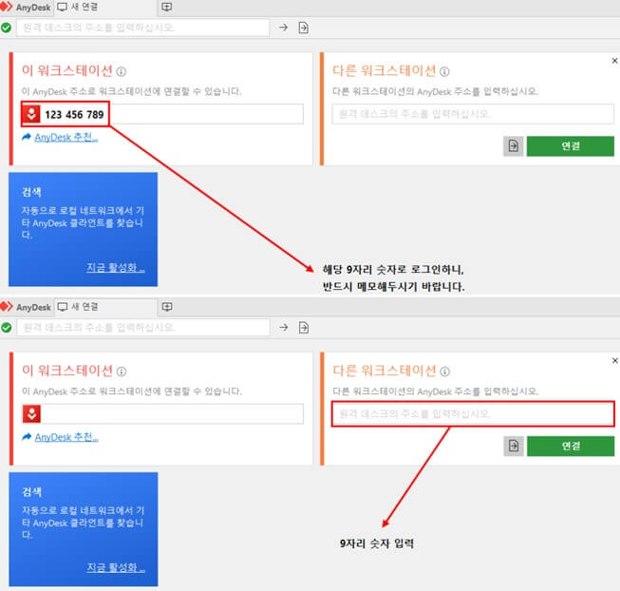Click the info icon next to 이 워크스테이션 in the blank-ID window

(122, 372)
